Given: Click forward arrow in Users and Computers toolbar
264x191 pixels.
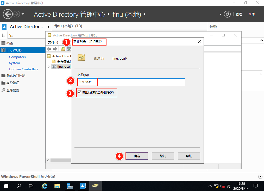Looking at the screenshot, I should [x=55, y=49].
